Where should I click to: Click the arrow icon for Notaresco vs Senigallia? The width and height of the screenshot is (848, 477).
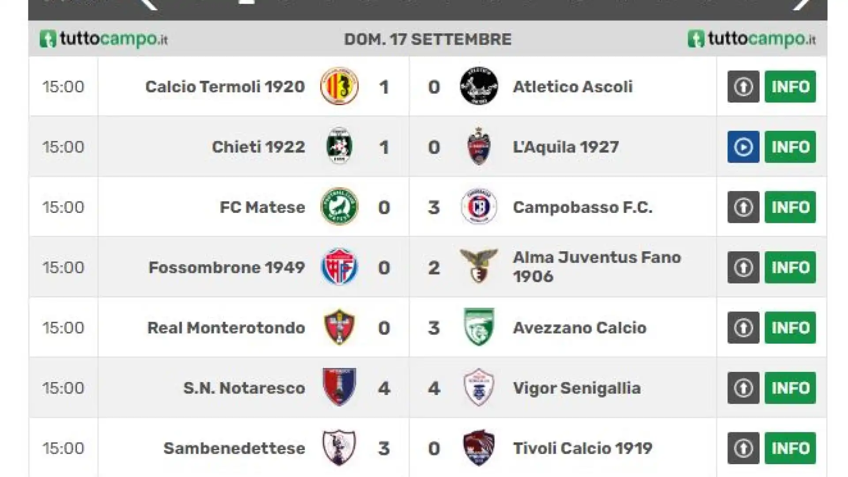click(x=743, y=388)
